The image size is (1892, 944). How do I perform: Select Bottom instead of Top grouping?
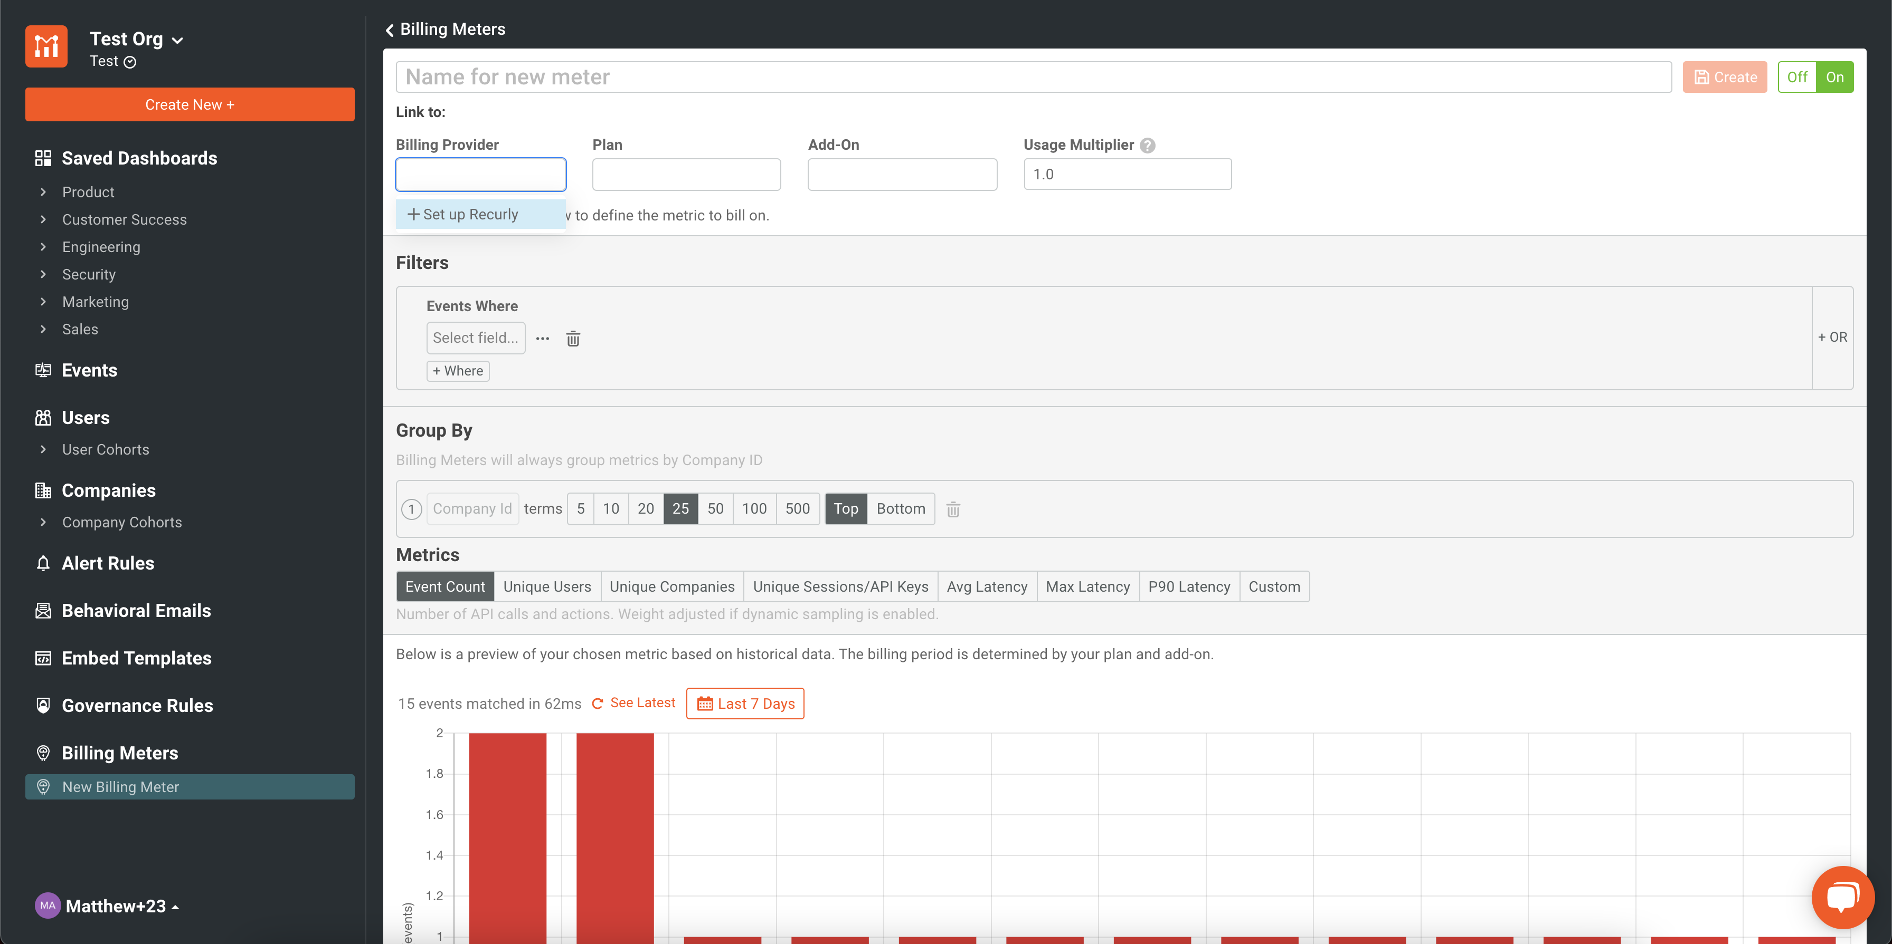[x=901, y=508]
